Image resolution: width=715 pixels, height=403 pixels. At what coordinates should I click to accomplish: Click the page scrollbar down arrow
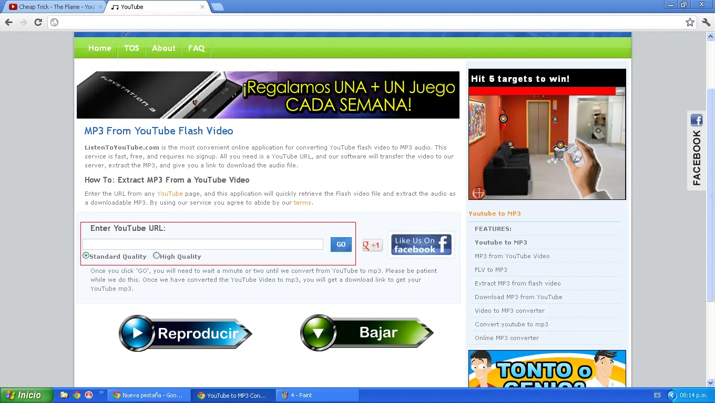pos(710,383)
